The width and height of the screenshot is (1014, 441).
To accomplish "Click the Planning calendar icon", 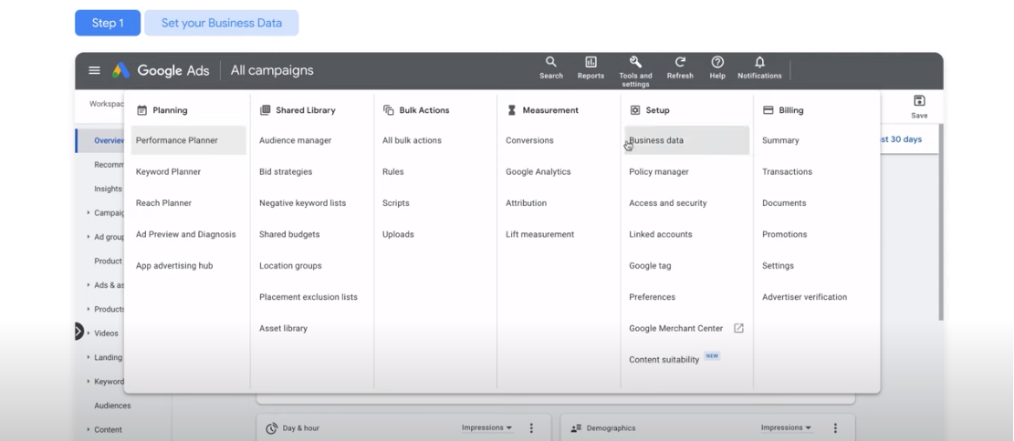I will coord(141,110).
